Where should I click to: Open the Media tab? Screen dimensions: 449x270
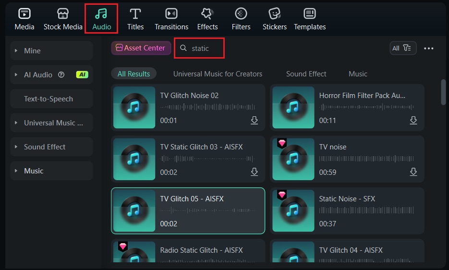click(x=24, y=19)
